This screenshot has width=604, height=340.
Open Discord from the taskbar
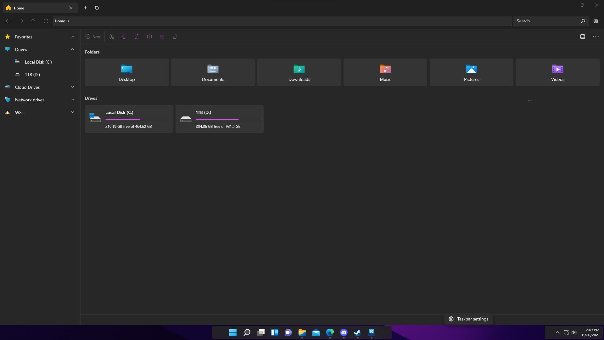tap(344, 332)
